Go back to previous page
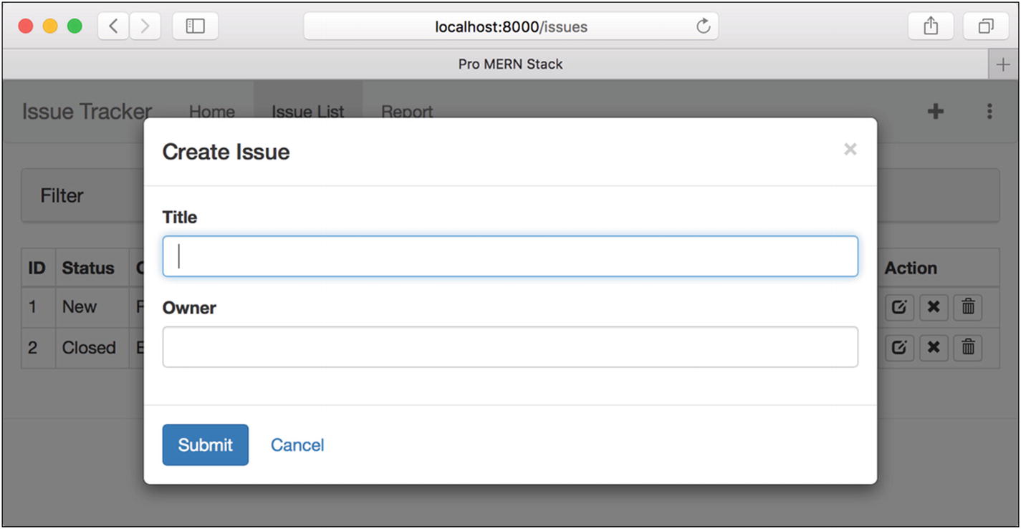This screenshot has width=1021, height=529. click(113, 26)
